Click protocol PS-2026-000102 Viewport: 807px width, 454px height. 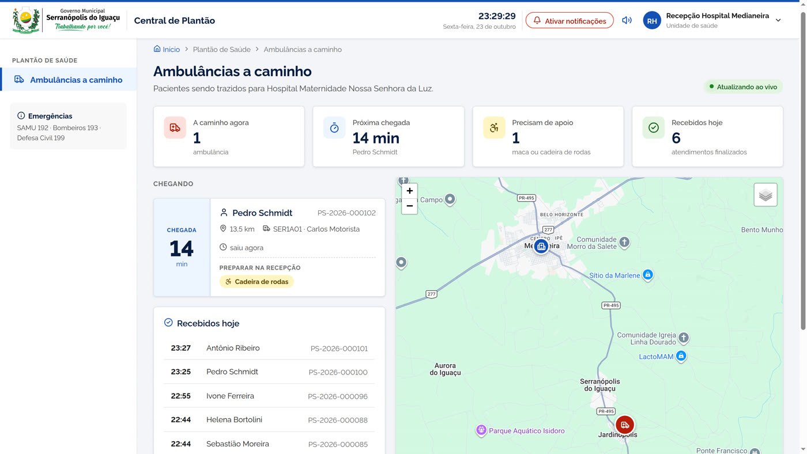tap(346, 213)
